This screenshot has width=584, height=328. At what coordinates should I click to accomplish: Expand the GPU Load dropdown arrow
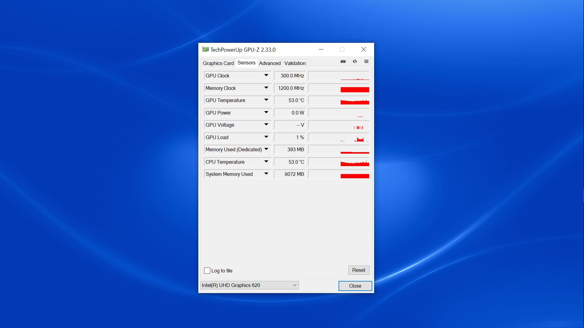(x=266, y=137)
